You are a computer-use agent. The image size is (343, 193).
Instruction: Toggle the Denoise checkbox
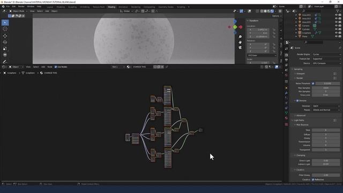point(297,101)
